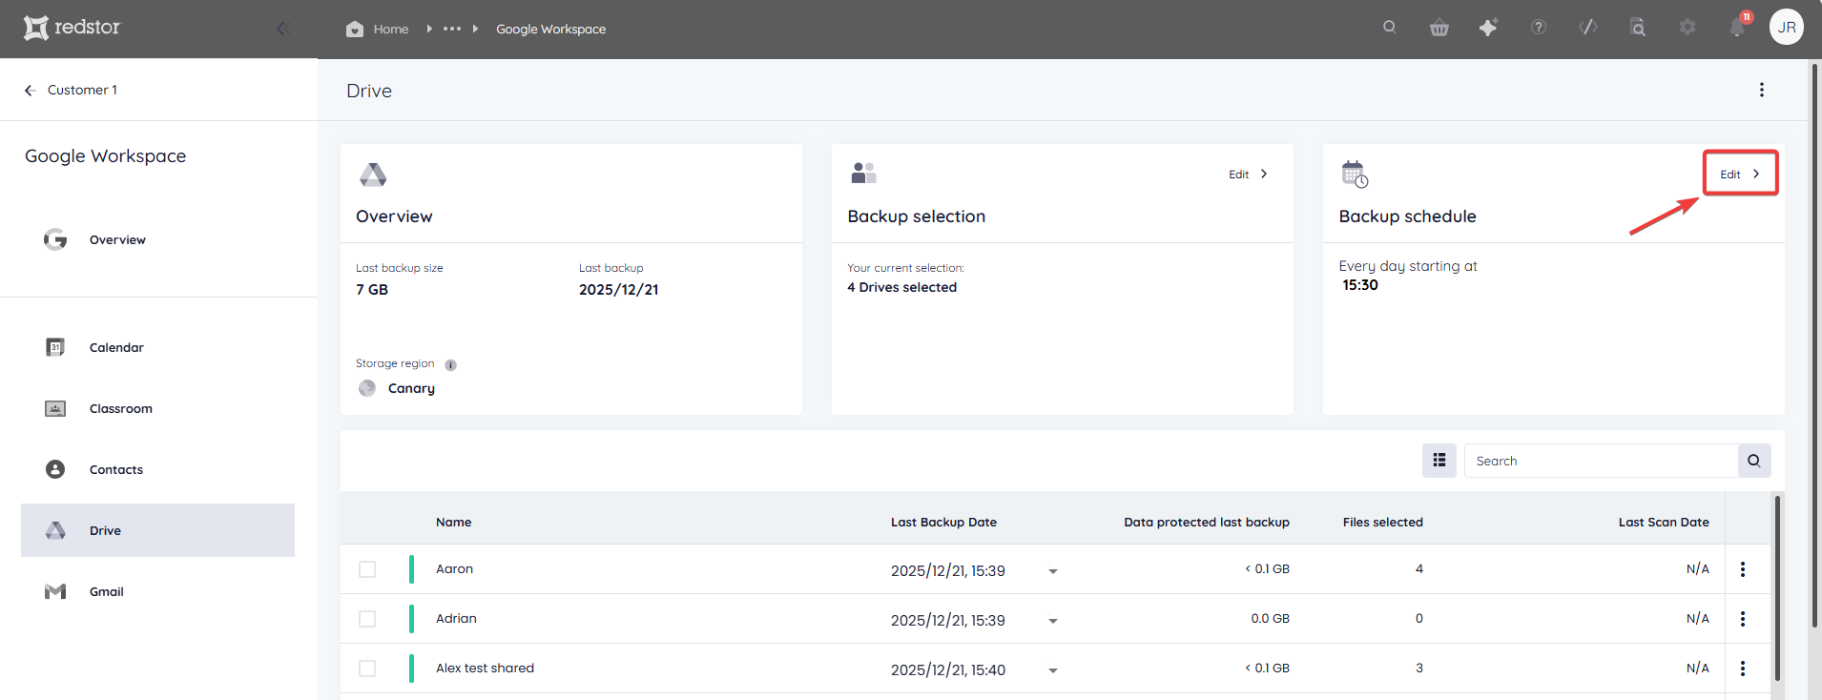The width and height of the screenshot is (1822, 700).
Task: Open Adrian row actions menu
Action: tap(1743, 619)
